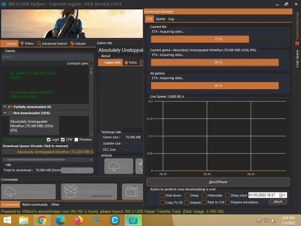Click download queue scroll right arrow

click(x=91, y=159)
